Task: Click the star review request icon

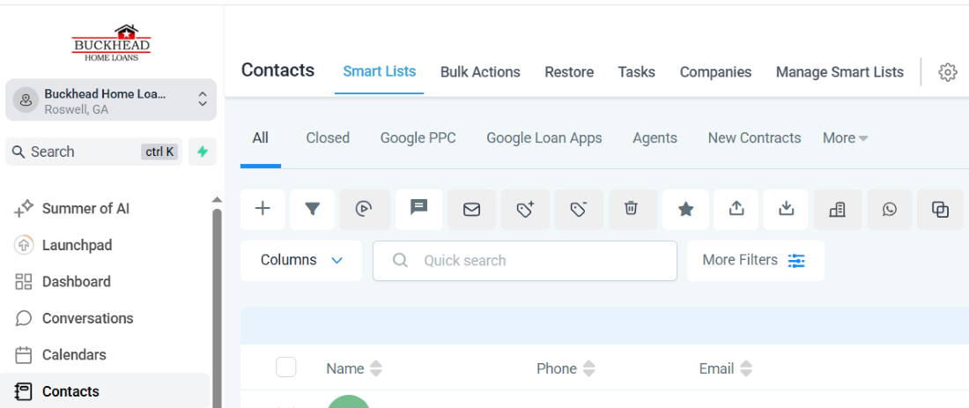Action: pyautogui.click(x=685, y=210)
